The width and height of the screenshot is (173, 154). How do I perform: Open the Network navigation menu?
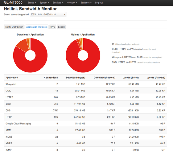pos(72,3)
